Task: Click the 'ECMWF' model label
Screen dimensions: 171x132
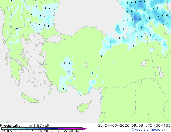Action: click(43, 126)
